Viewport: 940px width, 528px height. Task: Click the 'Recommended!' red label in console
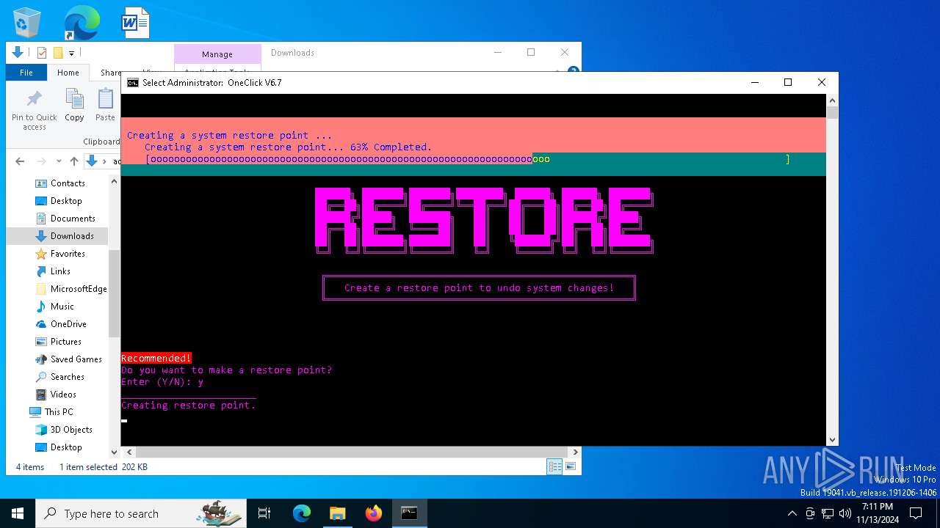point(156,359)
